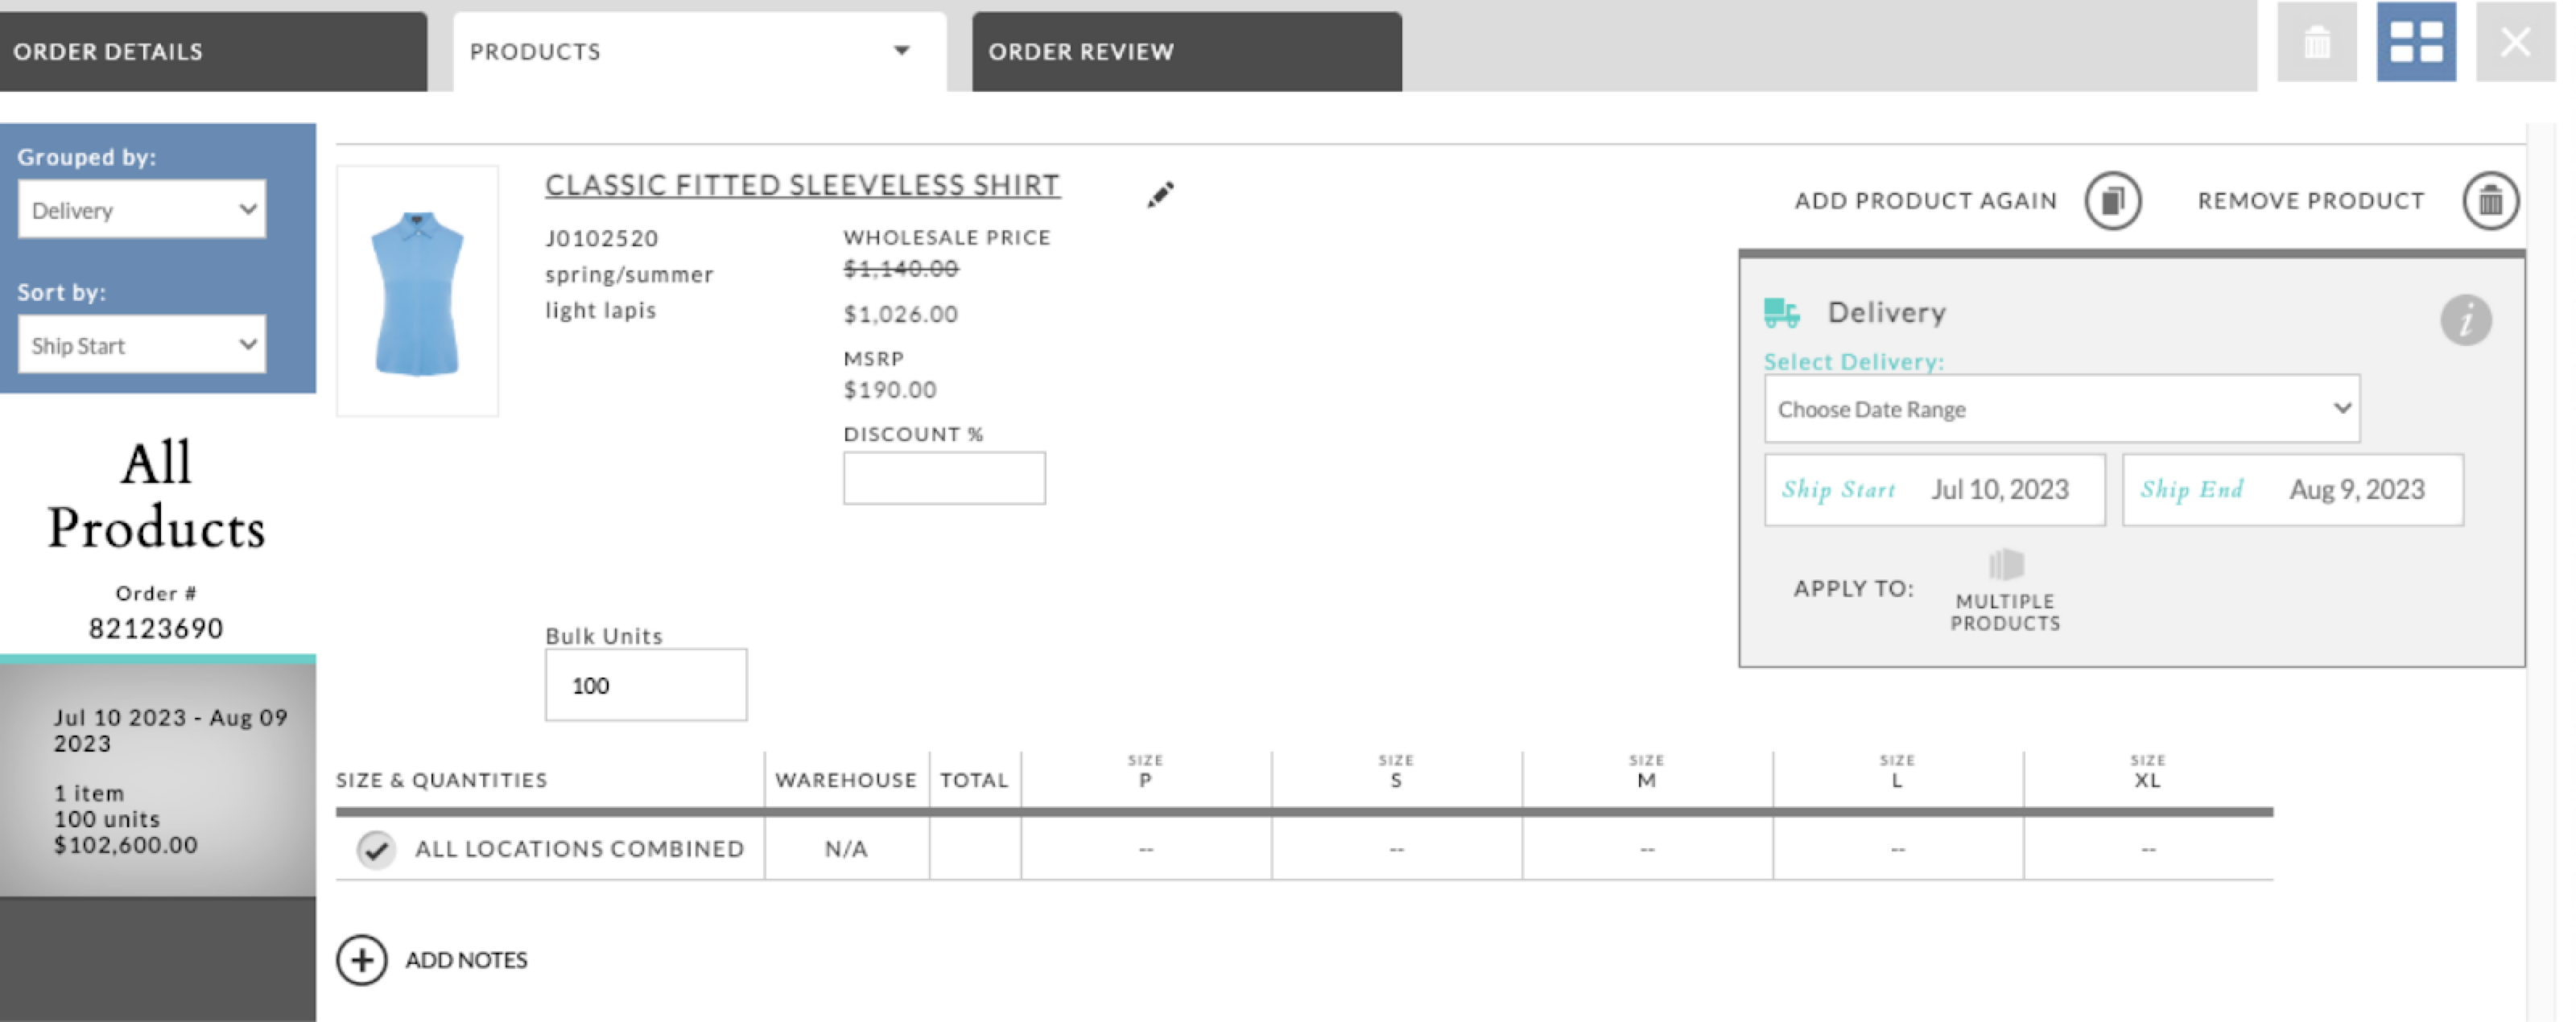The width and height of the screenshot is (2576, 1022).
Task: Switch to grid view icon
Action: click(x=2416, y=42)
